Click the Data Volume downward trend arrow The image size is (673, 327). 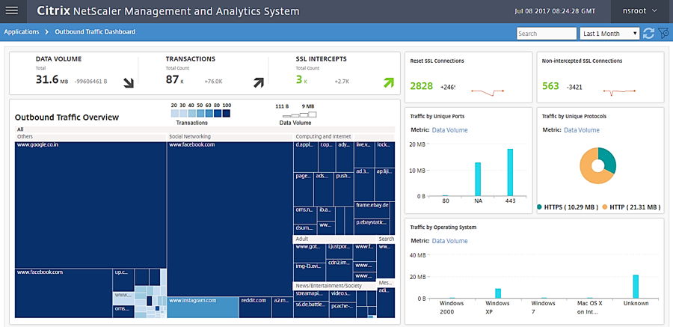(129, 82)
